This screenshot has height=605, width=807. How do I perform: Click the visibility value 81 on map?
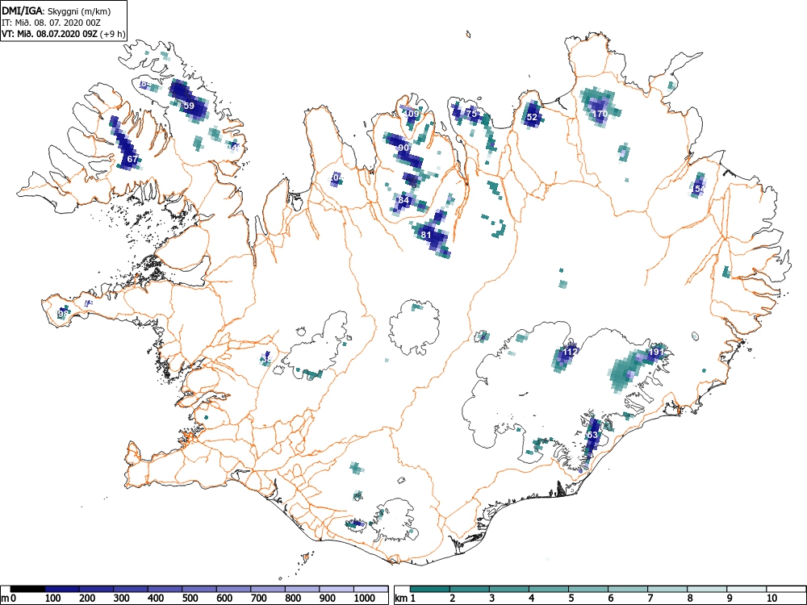pos(426,235)
